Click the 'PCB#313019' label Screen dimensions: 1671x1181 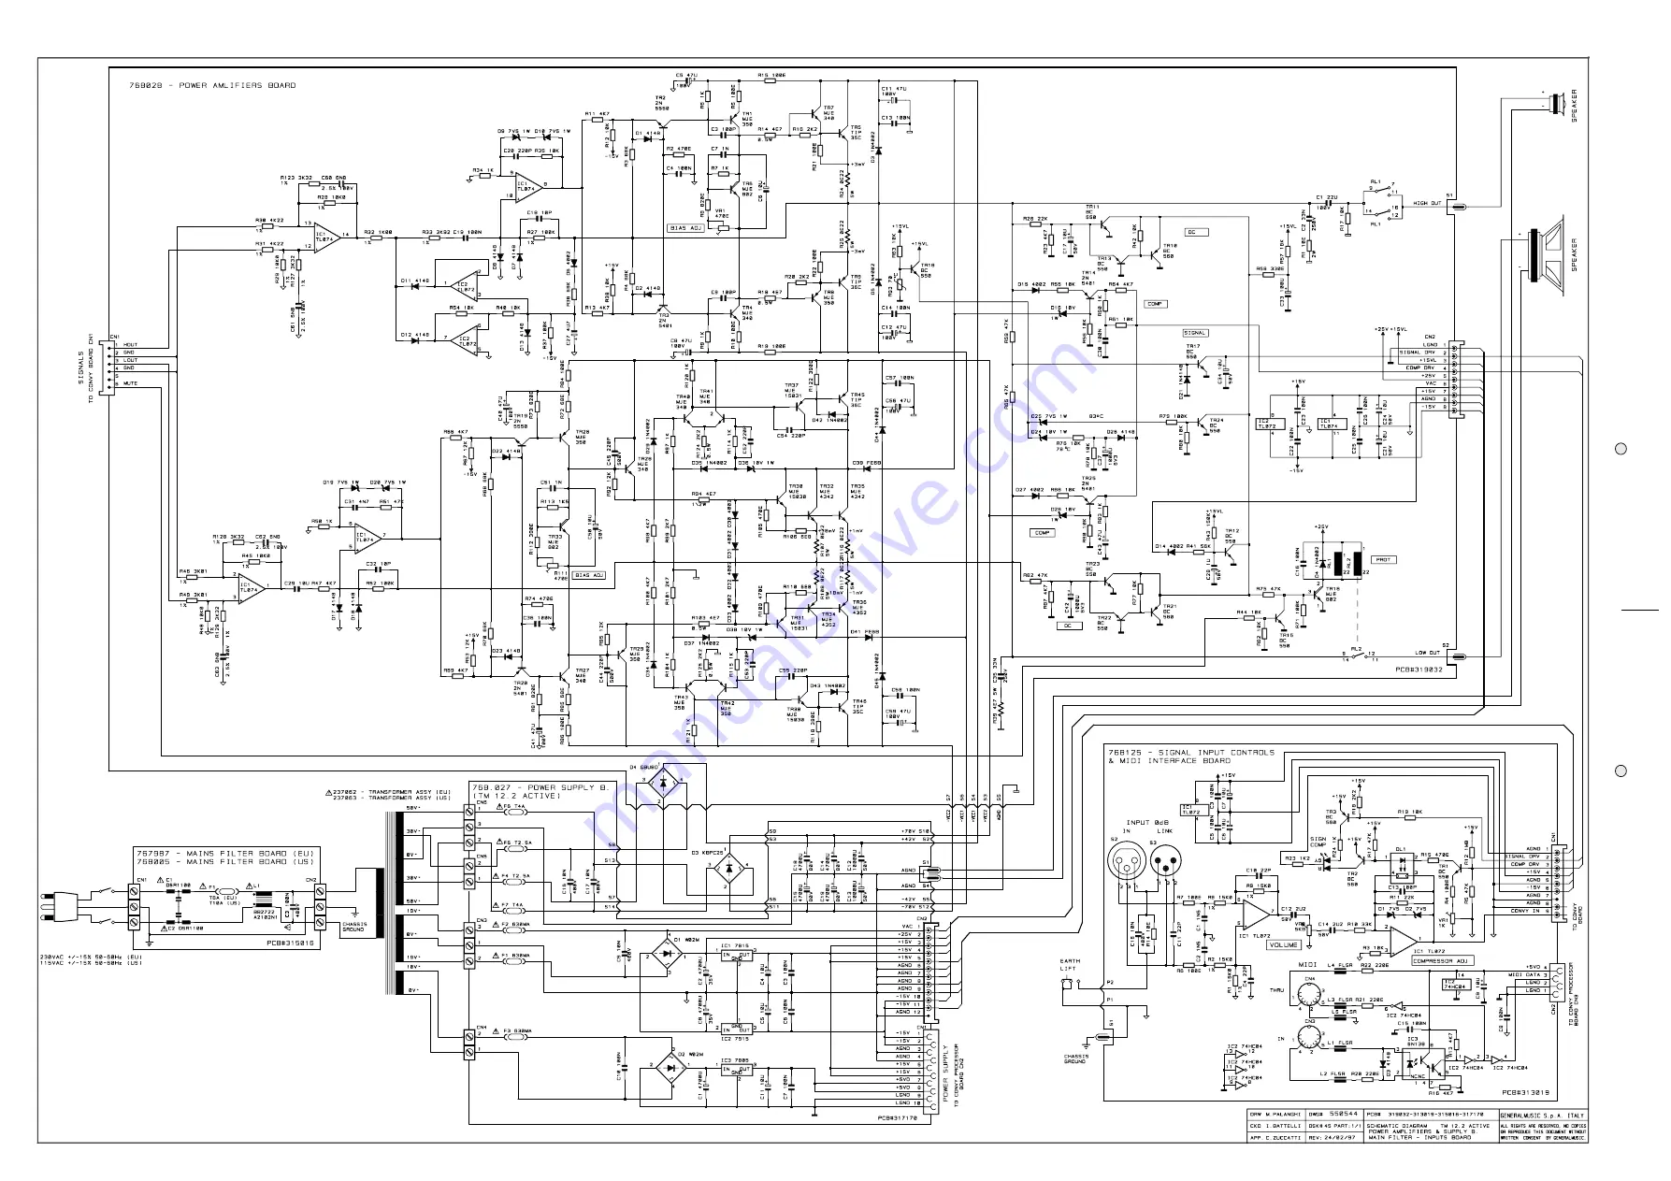click(1526, 1091)
